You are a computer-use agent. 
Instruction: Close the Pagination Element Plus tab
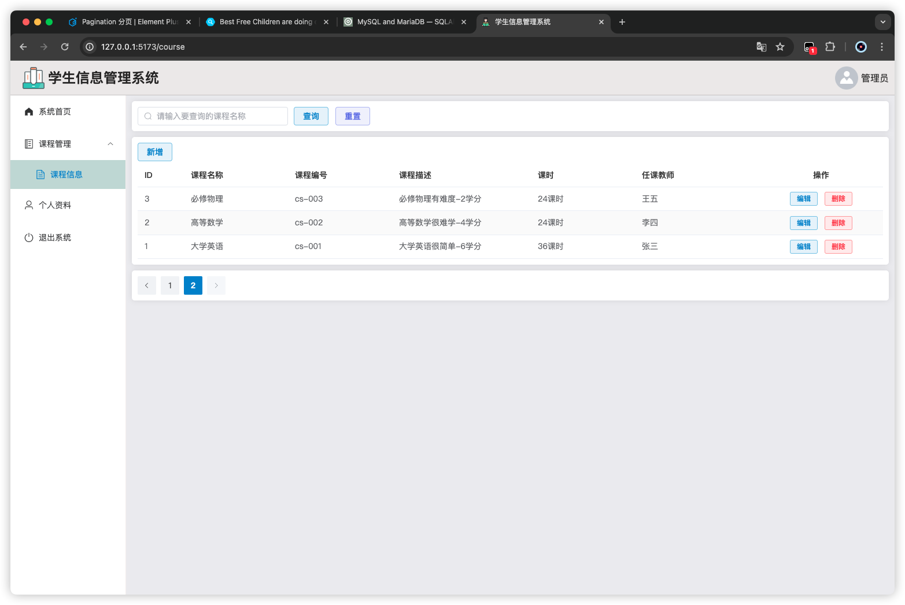(x=189, y=22)
